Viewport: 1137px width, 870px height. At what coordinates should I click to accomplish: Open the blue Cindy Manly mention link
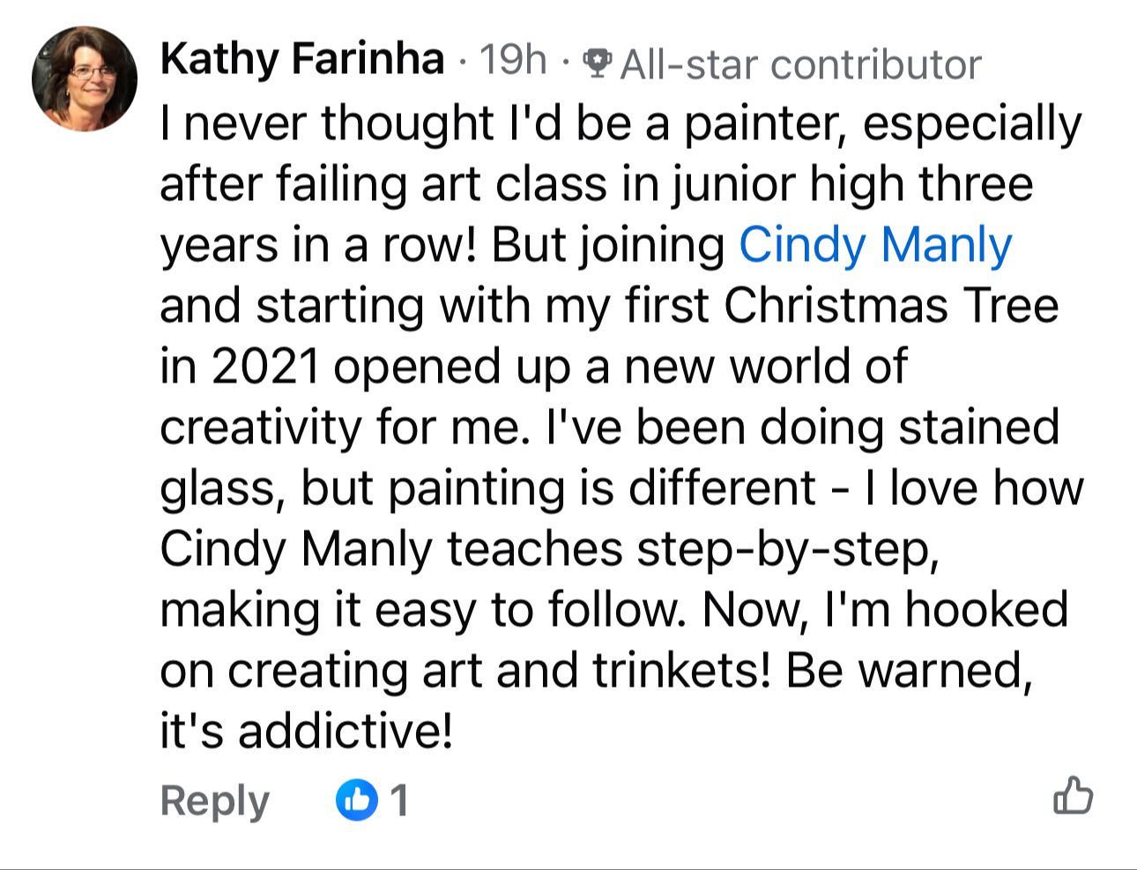coord(874,245)
